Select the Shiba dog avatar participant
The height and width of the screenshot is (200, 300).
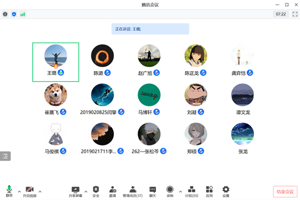(56, 95)
